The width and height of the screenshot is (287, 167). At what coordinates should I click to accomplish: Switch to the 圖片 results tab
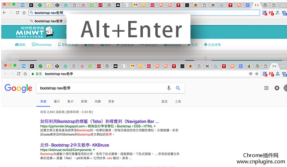pos(57,101)
